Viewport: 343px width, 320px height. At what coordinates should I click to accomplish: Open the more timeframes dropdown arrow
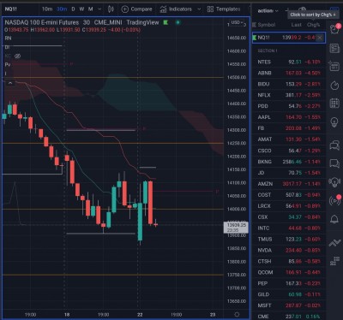(x=99, y=9)
